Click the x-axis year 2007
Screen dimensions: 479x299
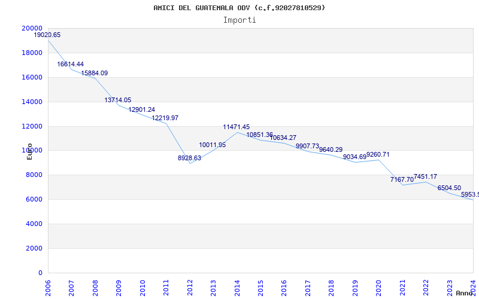pyautogui.click(x=71, y=288)
